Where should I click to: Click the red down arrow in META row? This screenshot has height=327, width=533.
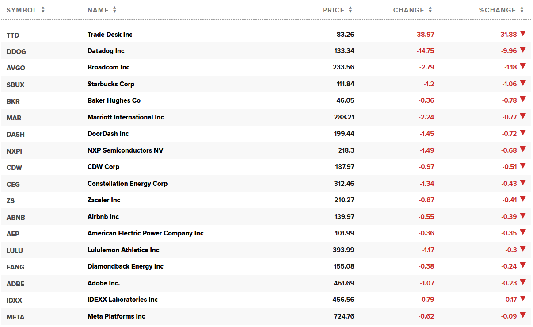523,315
